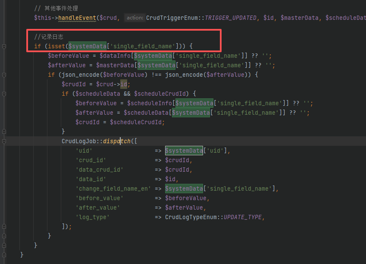The width and height of the screenshot is (366, 264).
Task: Click '$masterData' in the $afterValue assignment
Action: [115, 65]
